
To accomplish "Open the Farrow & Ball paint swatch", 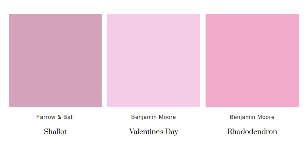I will pyautogui.click(x=55, y=60).
